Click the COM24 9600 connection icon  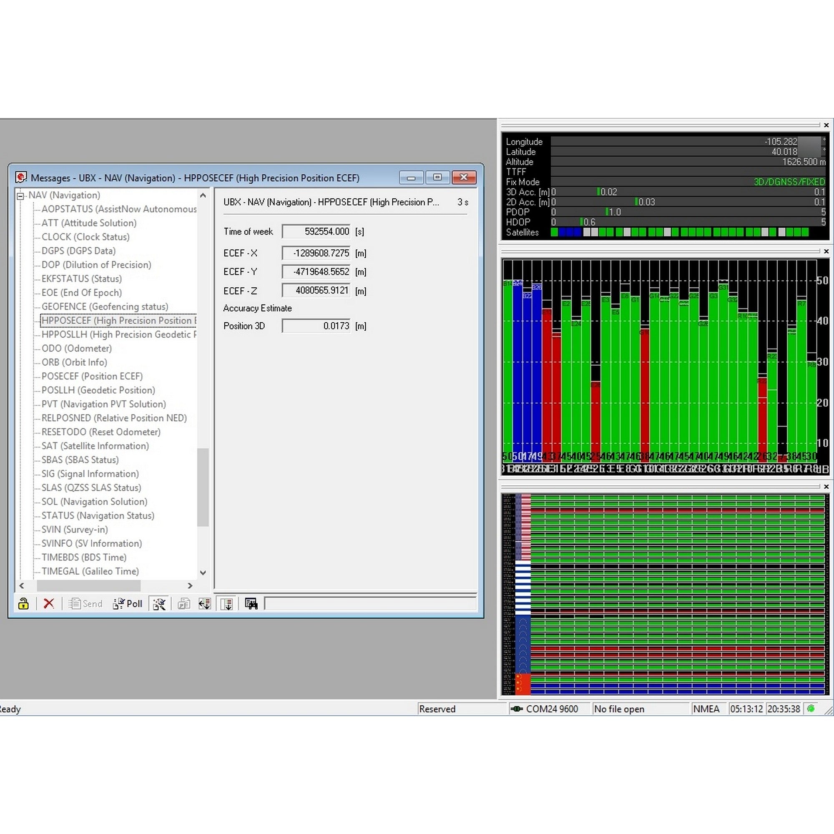click(x=516, y=709)
